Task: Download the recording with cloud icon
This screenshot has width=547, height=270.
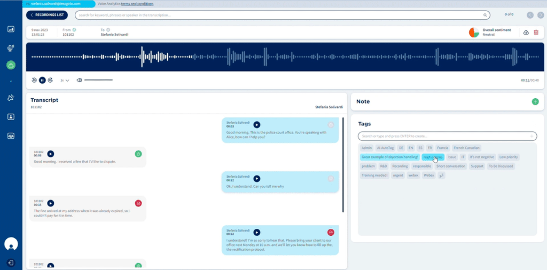Action: point(526,33)
